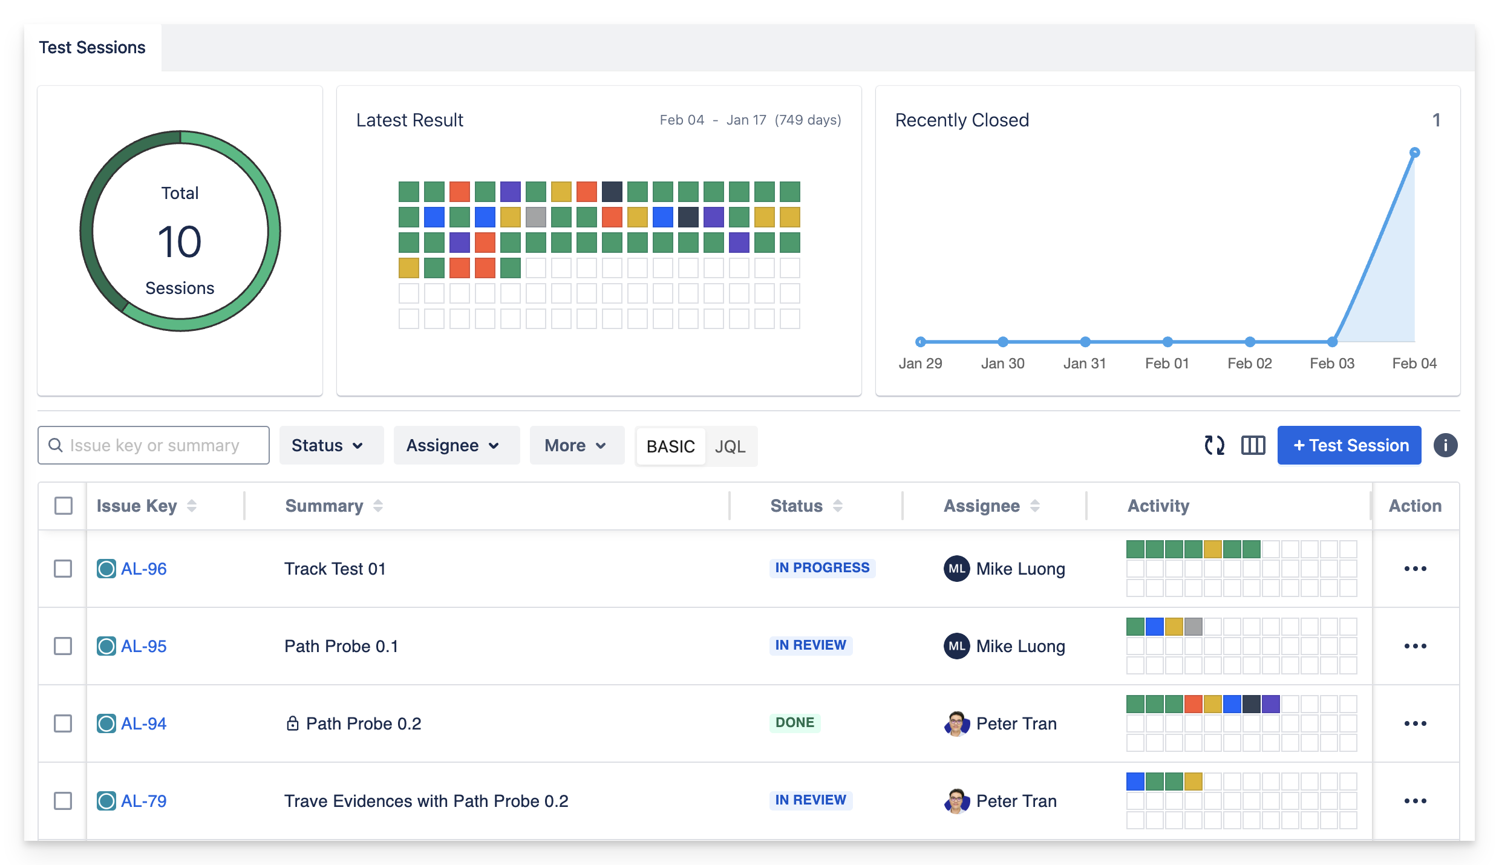Open the Assignee filter dropdown
The height and width of the screenshot is (865, 1499).
click(456, 446)
